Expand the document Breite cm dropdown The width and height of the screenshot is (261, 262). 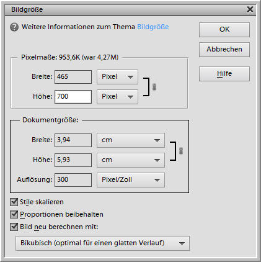tap(131, 140)
